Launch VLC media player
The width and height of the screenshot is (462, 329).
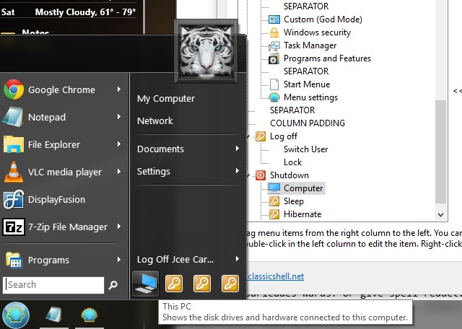point(64,172)
